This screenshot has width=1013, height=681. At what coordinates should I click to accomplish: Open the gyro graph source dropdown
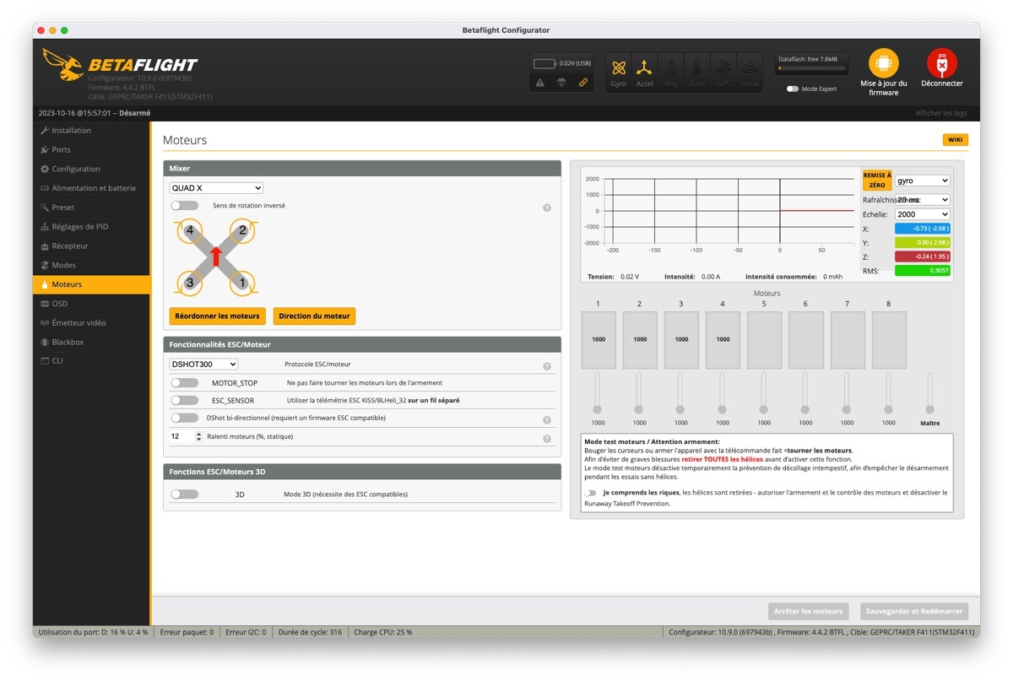click(923, 181)
